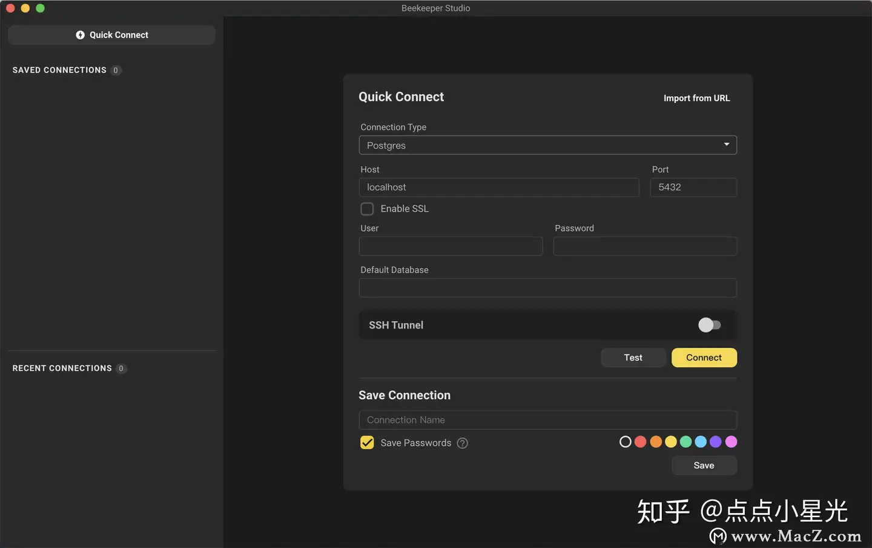The image size is (872, 548).
Task: Select the purple color swatch
Action: pos(716,442)
